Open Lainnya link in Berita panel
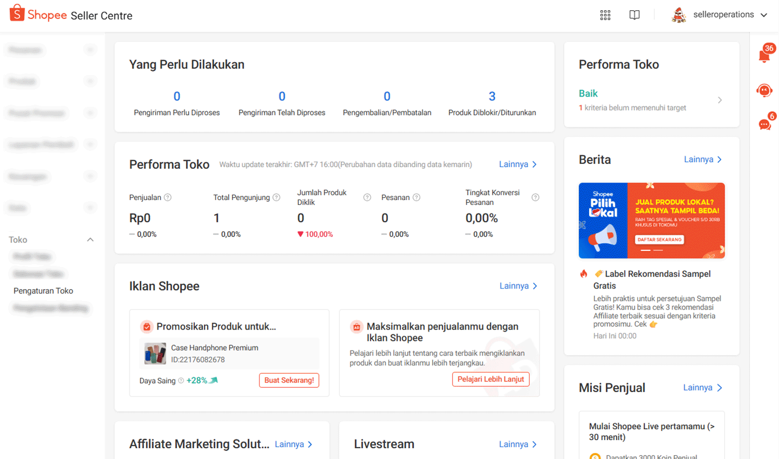 [702, 160]
